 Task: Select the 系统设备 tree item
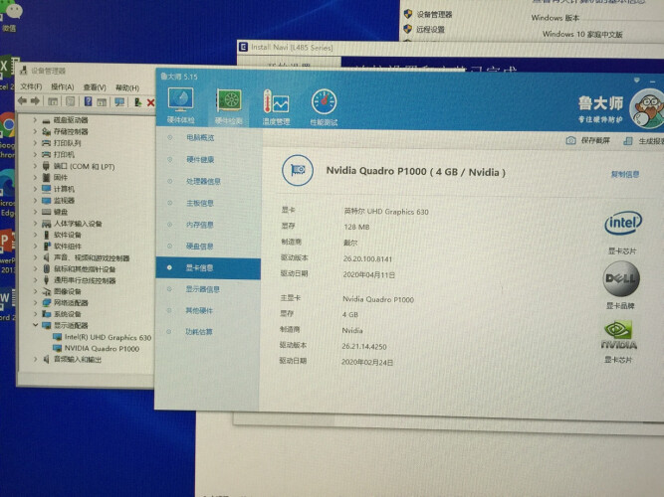point(68,314)
